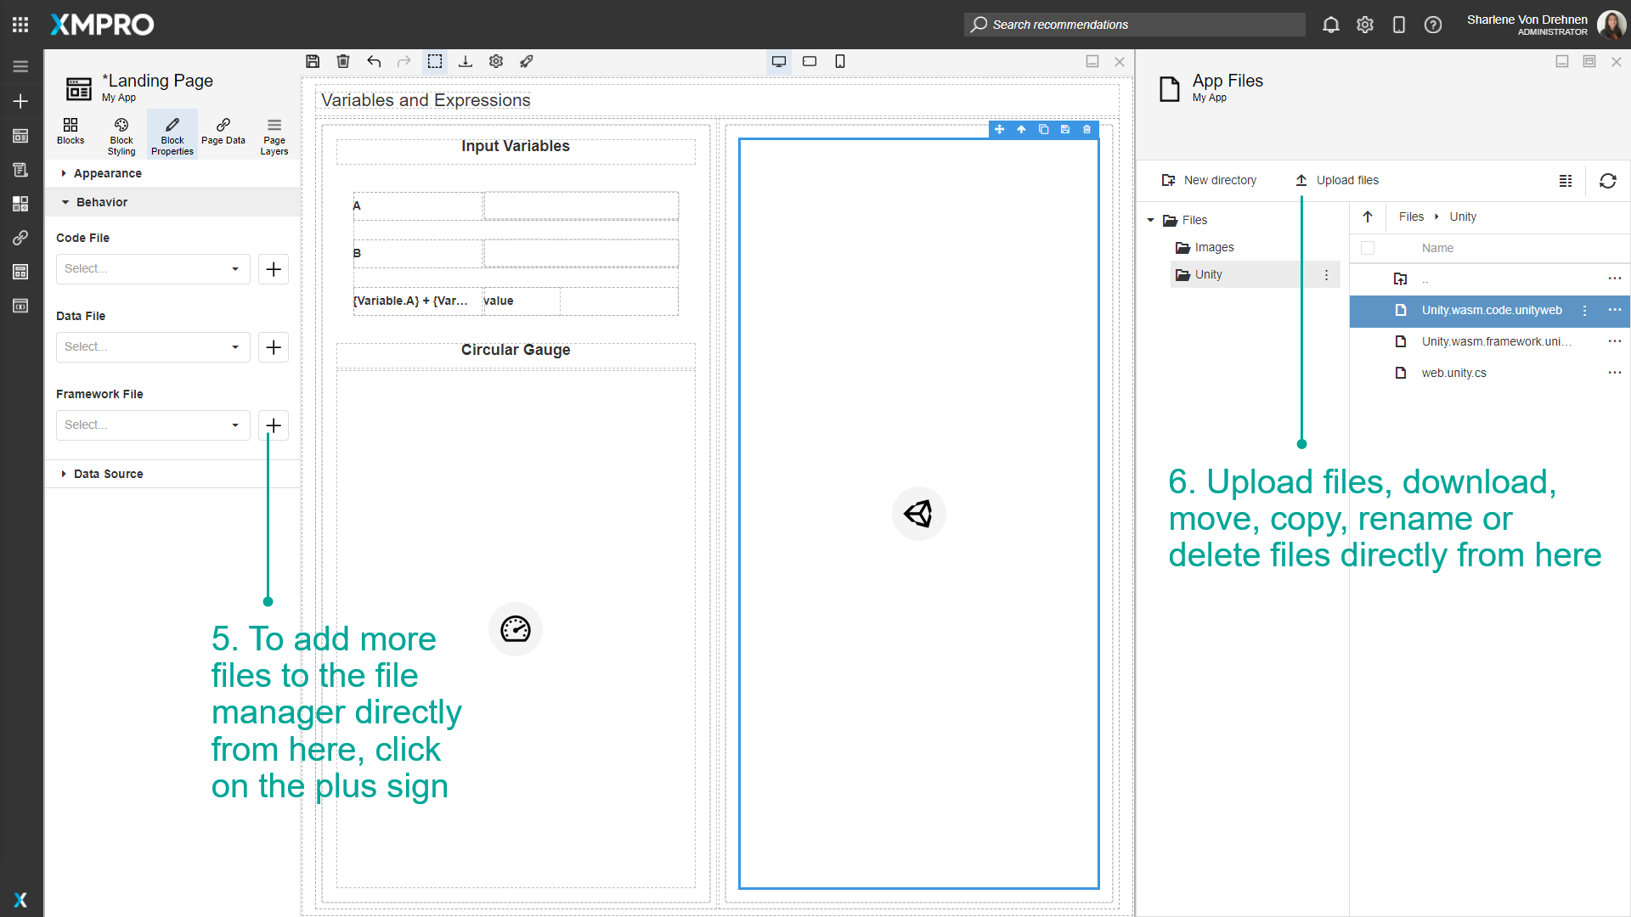Delete the selected Unity block via trash icon
Viewport: 1631px width, 917px height.
[1086, 129]
